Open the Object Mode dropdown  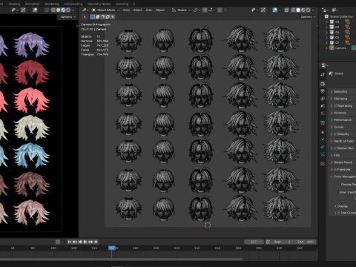tap(105, 10)
